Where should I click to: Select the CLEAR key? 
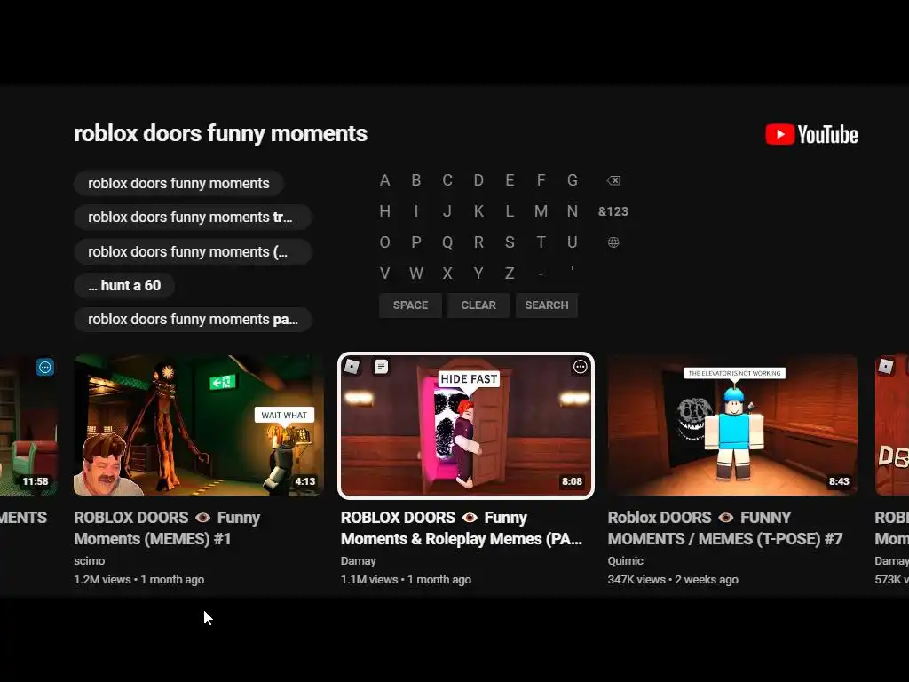(478, 305)
